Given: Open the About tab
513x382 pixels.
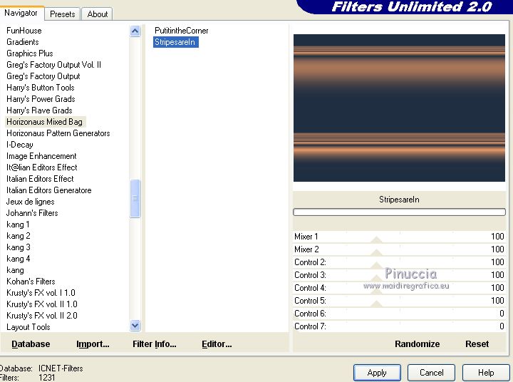Looking at the screenshot, I should tap(97, 14).
